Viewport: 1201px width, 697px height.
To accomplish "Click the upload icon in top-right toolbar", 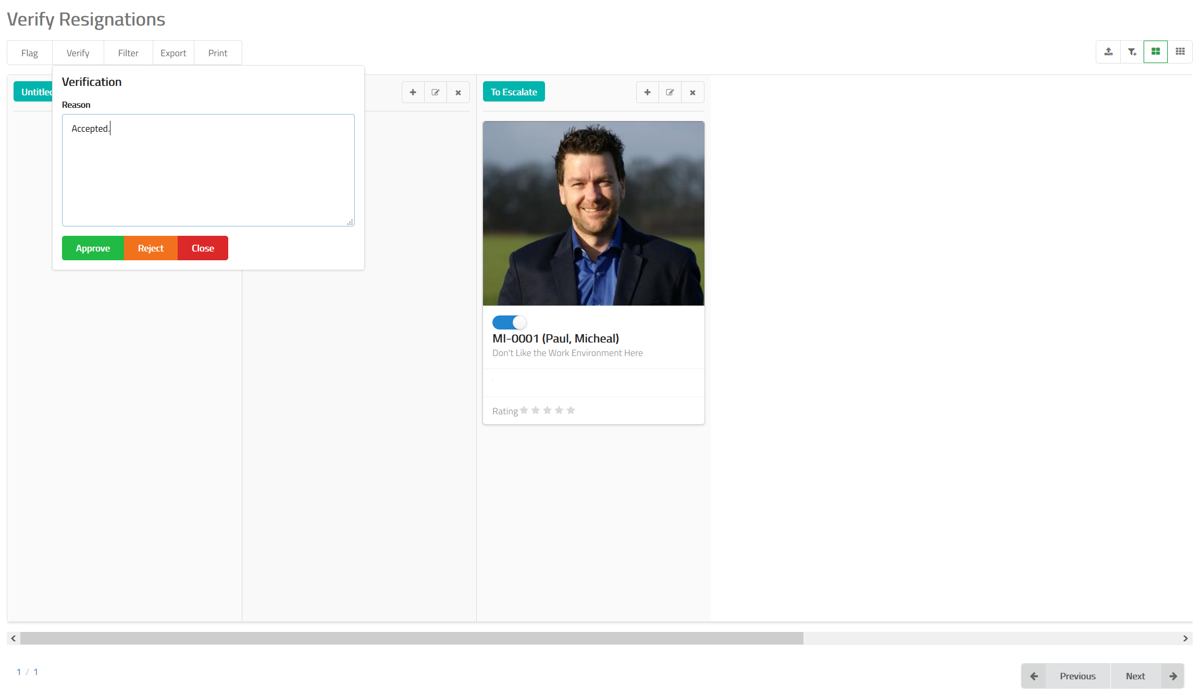I will click(1108, 52).
